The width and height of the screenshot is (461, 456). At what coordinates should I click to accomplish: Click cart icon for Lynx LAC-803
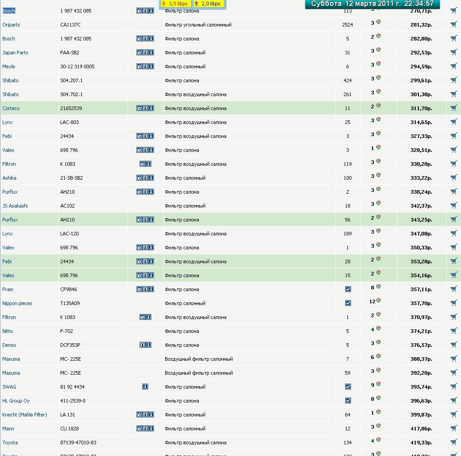pos(454,122)
